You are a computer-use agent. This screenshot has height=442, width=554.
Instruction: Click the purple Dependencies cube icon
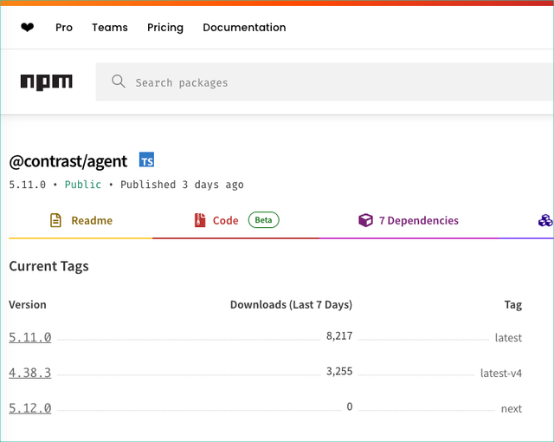point(365,220)
